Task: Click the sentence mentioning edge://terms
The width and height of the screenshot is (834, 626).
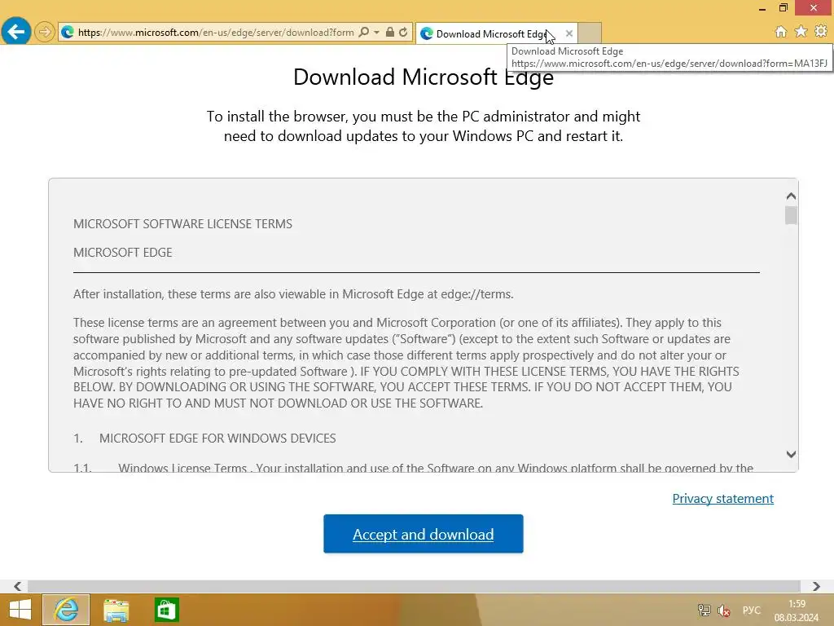Action: tap(293, 294)
